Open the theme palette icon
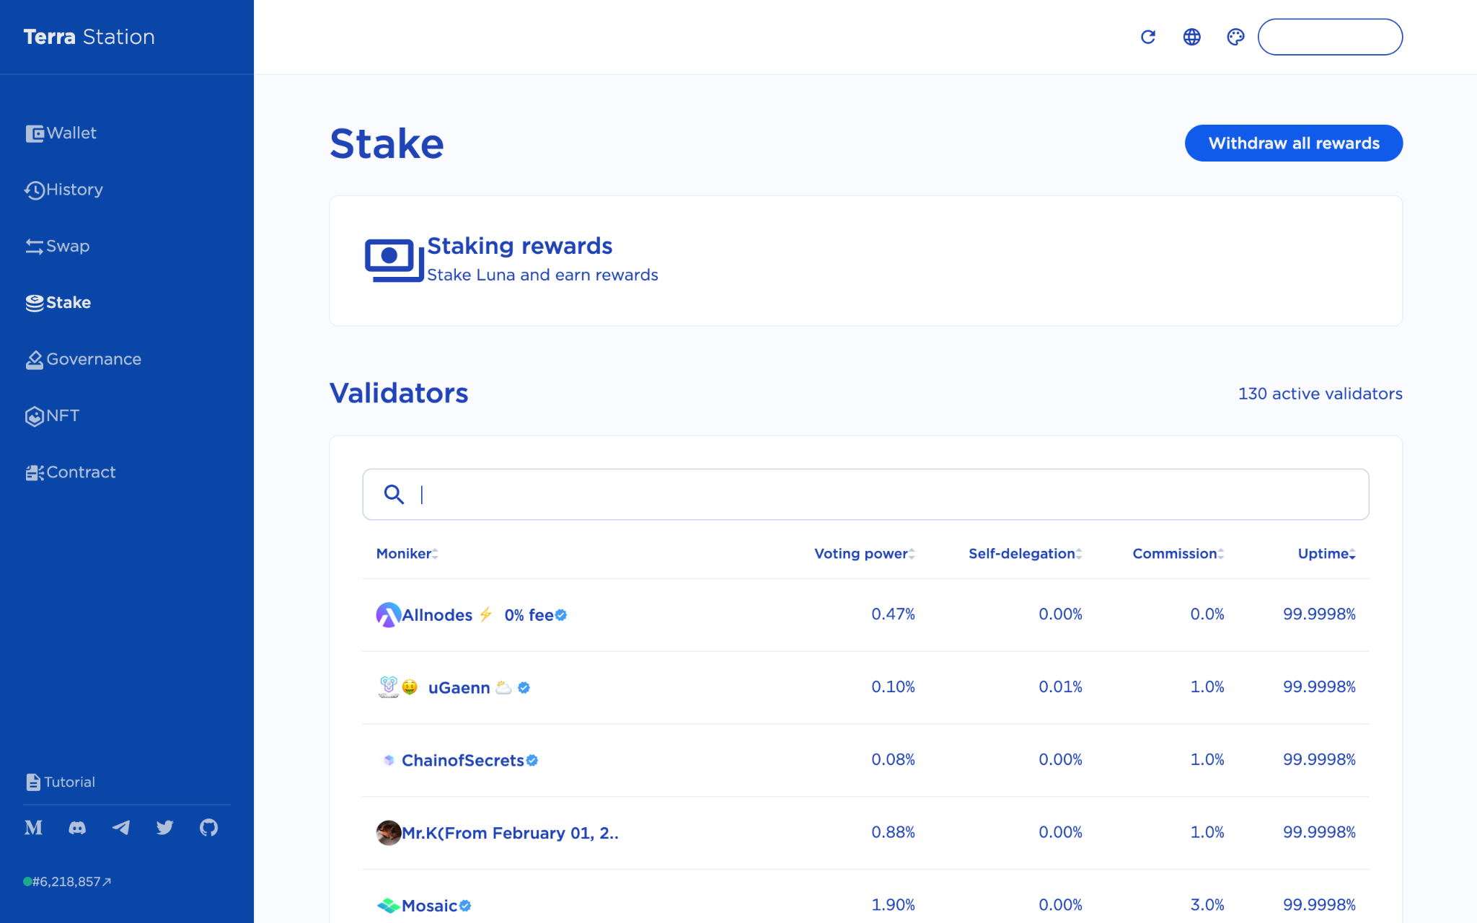Screen dimensions: 1477x923 click(1235, 37)
